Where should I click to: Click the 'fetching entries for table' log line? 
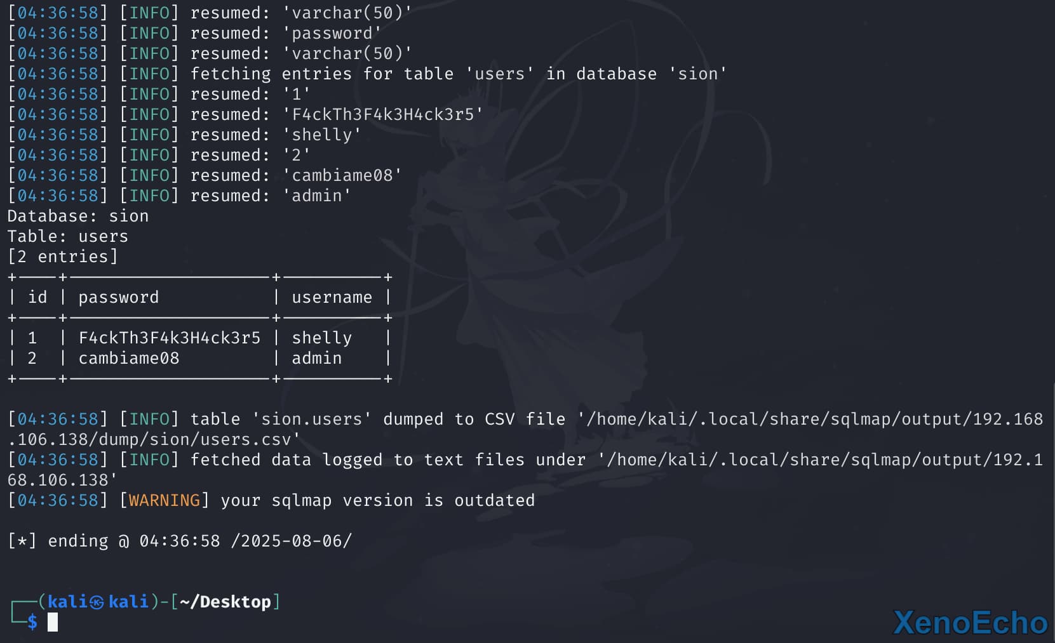[x=457, y=74]
